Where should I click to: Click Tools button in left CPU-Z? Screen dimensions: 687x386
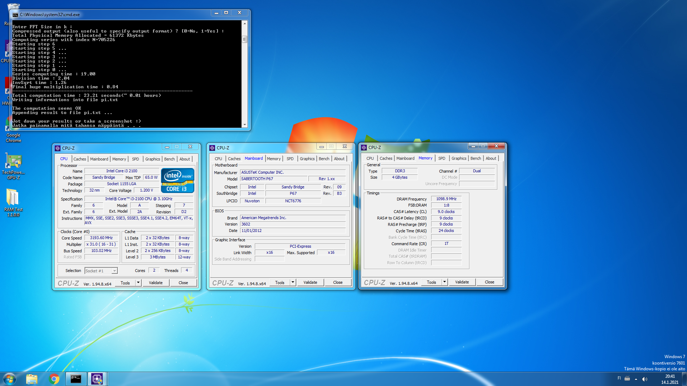pos(125,283)
